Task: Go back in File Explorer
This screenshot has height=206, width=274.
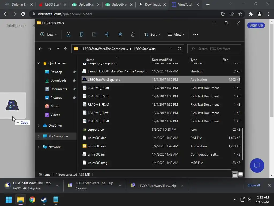Action: point(40,49)
